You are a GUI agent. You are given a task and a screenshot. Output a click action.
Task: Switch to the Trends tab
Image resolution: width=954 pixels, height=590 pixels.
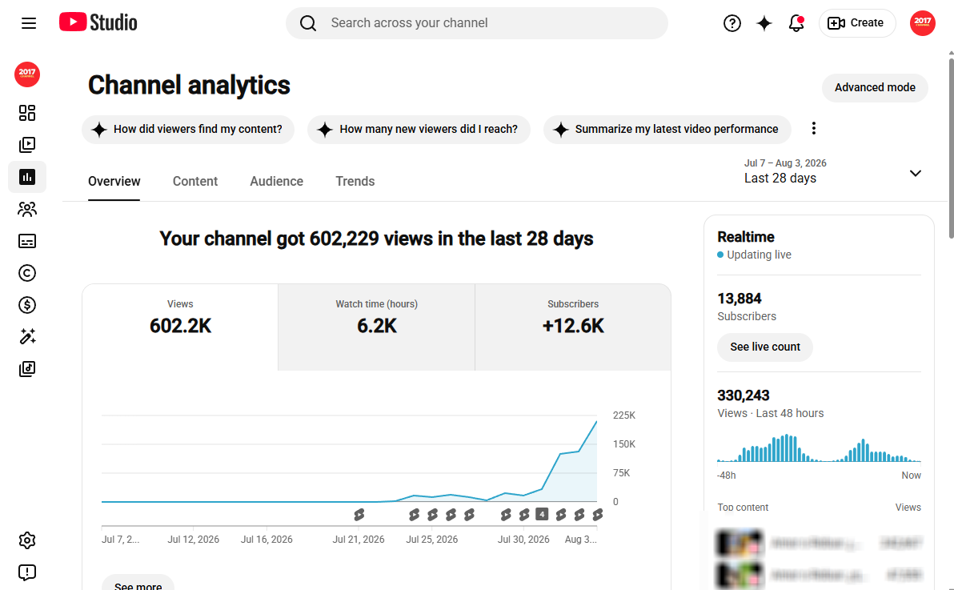[x=355, y=182]
